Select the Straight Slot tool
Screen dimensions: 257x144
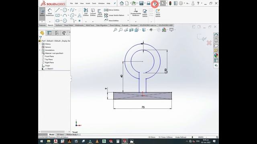click(x=57, y=21)
